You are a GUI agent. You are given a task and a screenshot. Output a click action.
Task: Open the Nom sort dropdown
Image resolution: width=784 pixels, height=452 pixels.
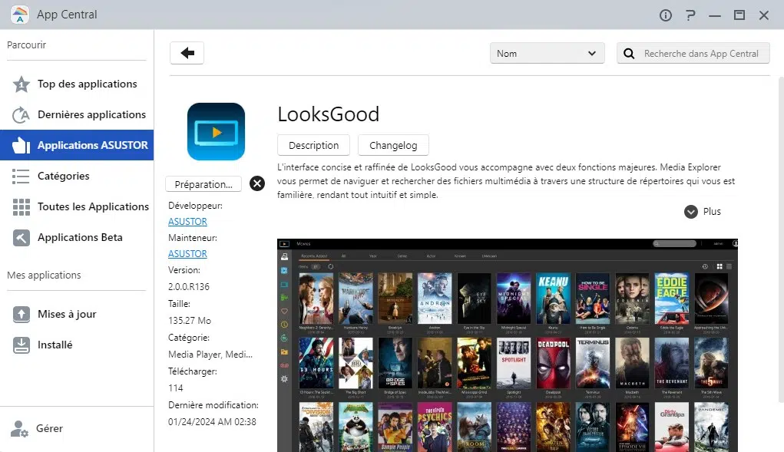547,54
